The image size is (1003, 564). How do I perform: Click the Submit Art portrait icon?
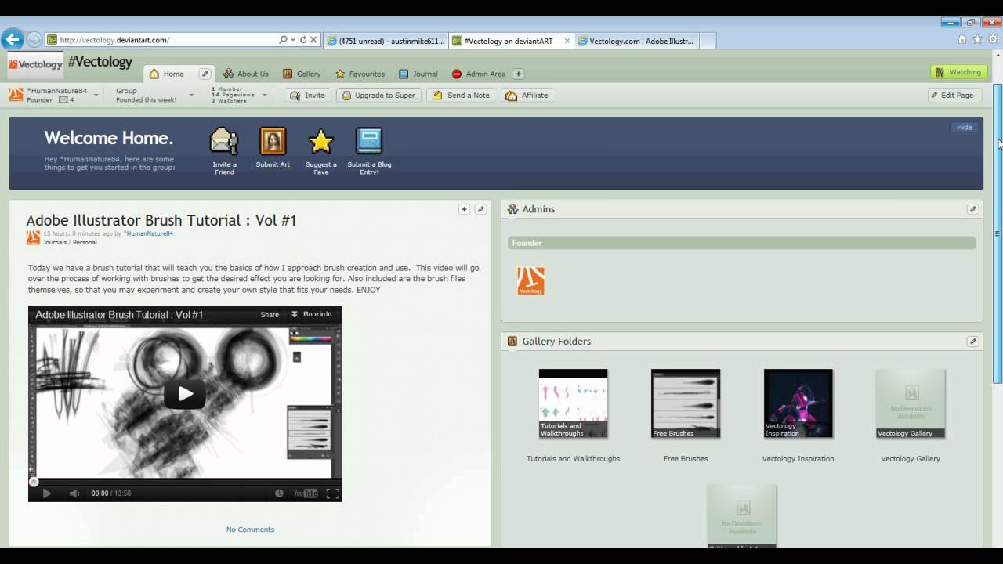(x=273, y=141)
